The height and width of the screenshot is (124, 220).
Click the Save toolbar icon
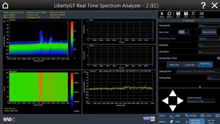[178, 15]
